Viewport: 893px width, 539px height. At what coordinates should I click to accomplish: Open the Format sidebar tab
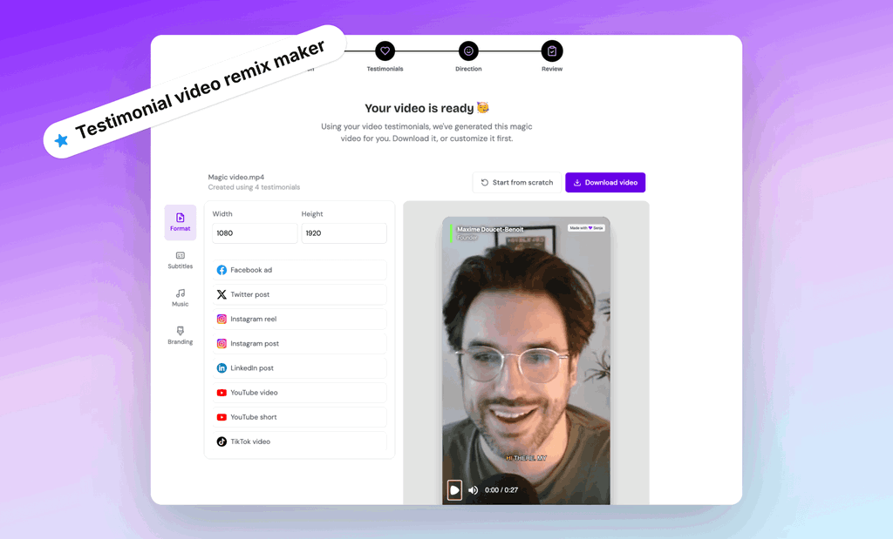[x=180, y=222]
